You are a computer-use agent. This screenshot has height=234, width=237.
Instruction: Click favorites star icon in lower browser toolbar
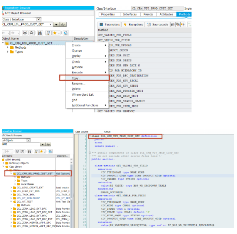click(41, 151)
